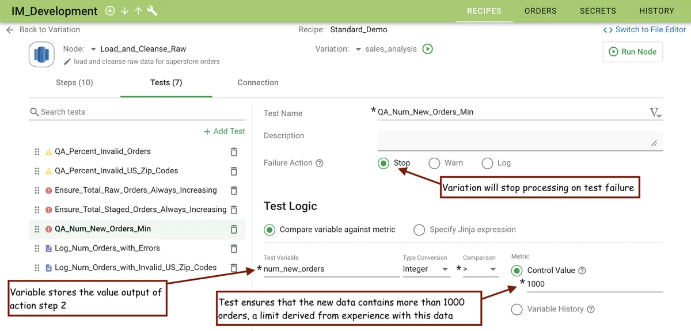Switch to the Steps (10) tab
691x331 pixels.
coord(74,82)
